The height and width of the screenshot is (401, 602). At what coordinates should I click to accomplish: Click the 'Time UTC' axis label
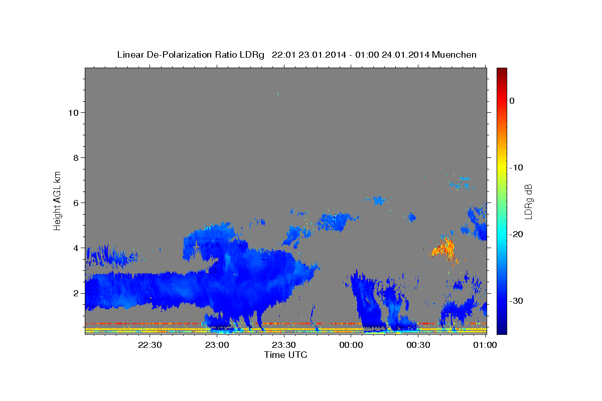285,355
